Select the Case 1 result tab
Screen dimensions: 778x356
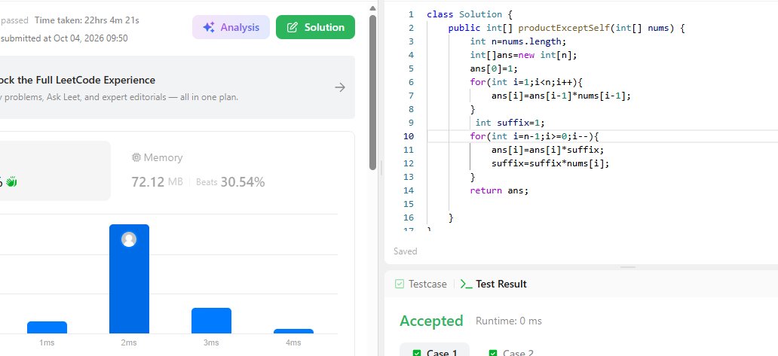coord(435,349)
